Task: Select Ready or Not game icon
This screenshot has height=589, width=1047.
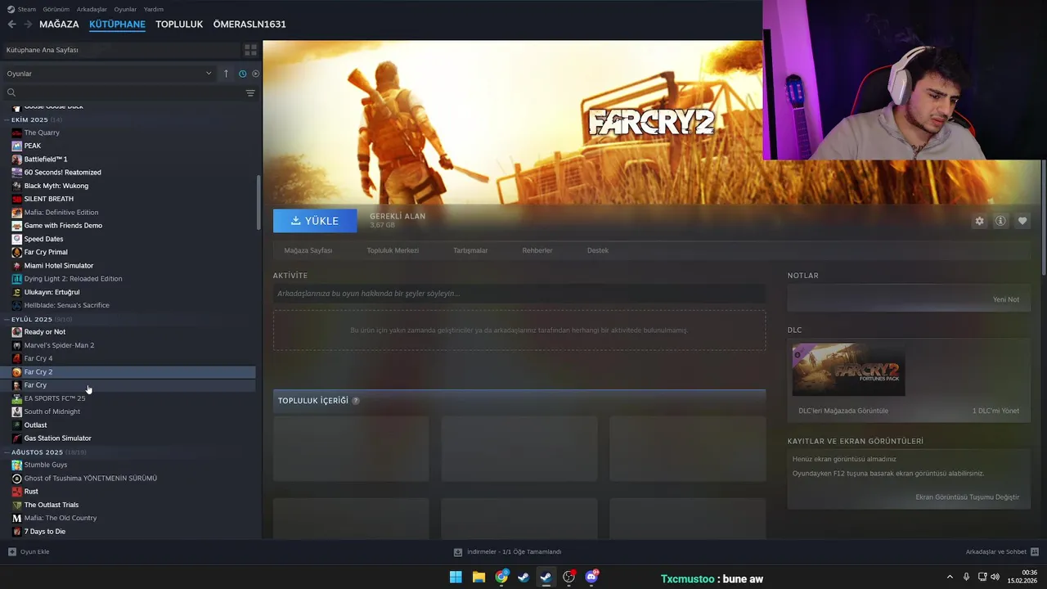Action: coord(16,332)
